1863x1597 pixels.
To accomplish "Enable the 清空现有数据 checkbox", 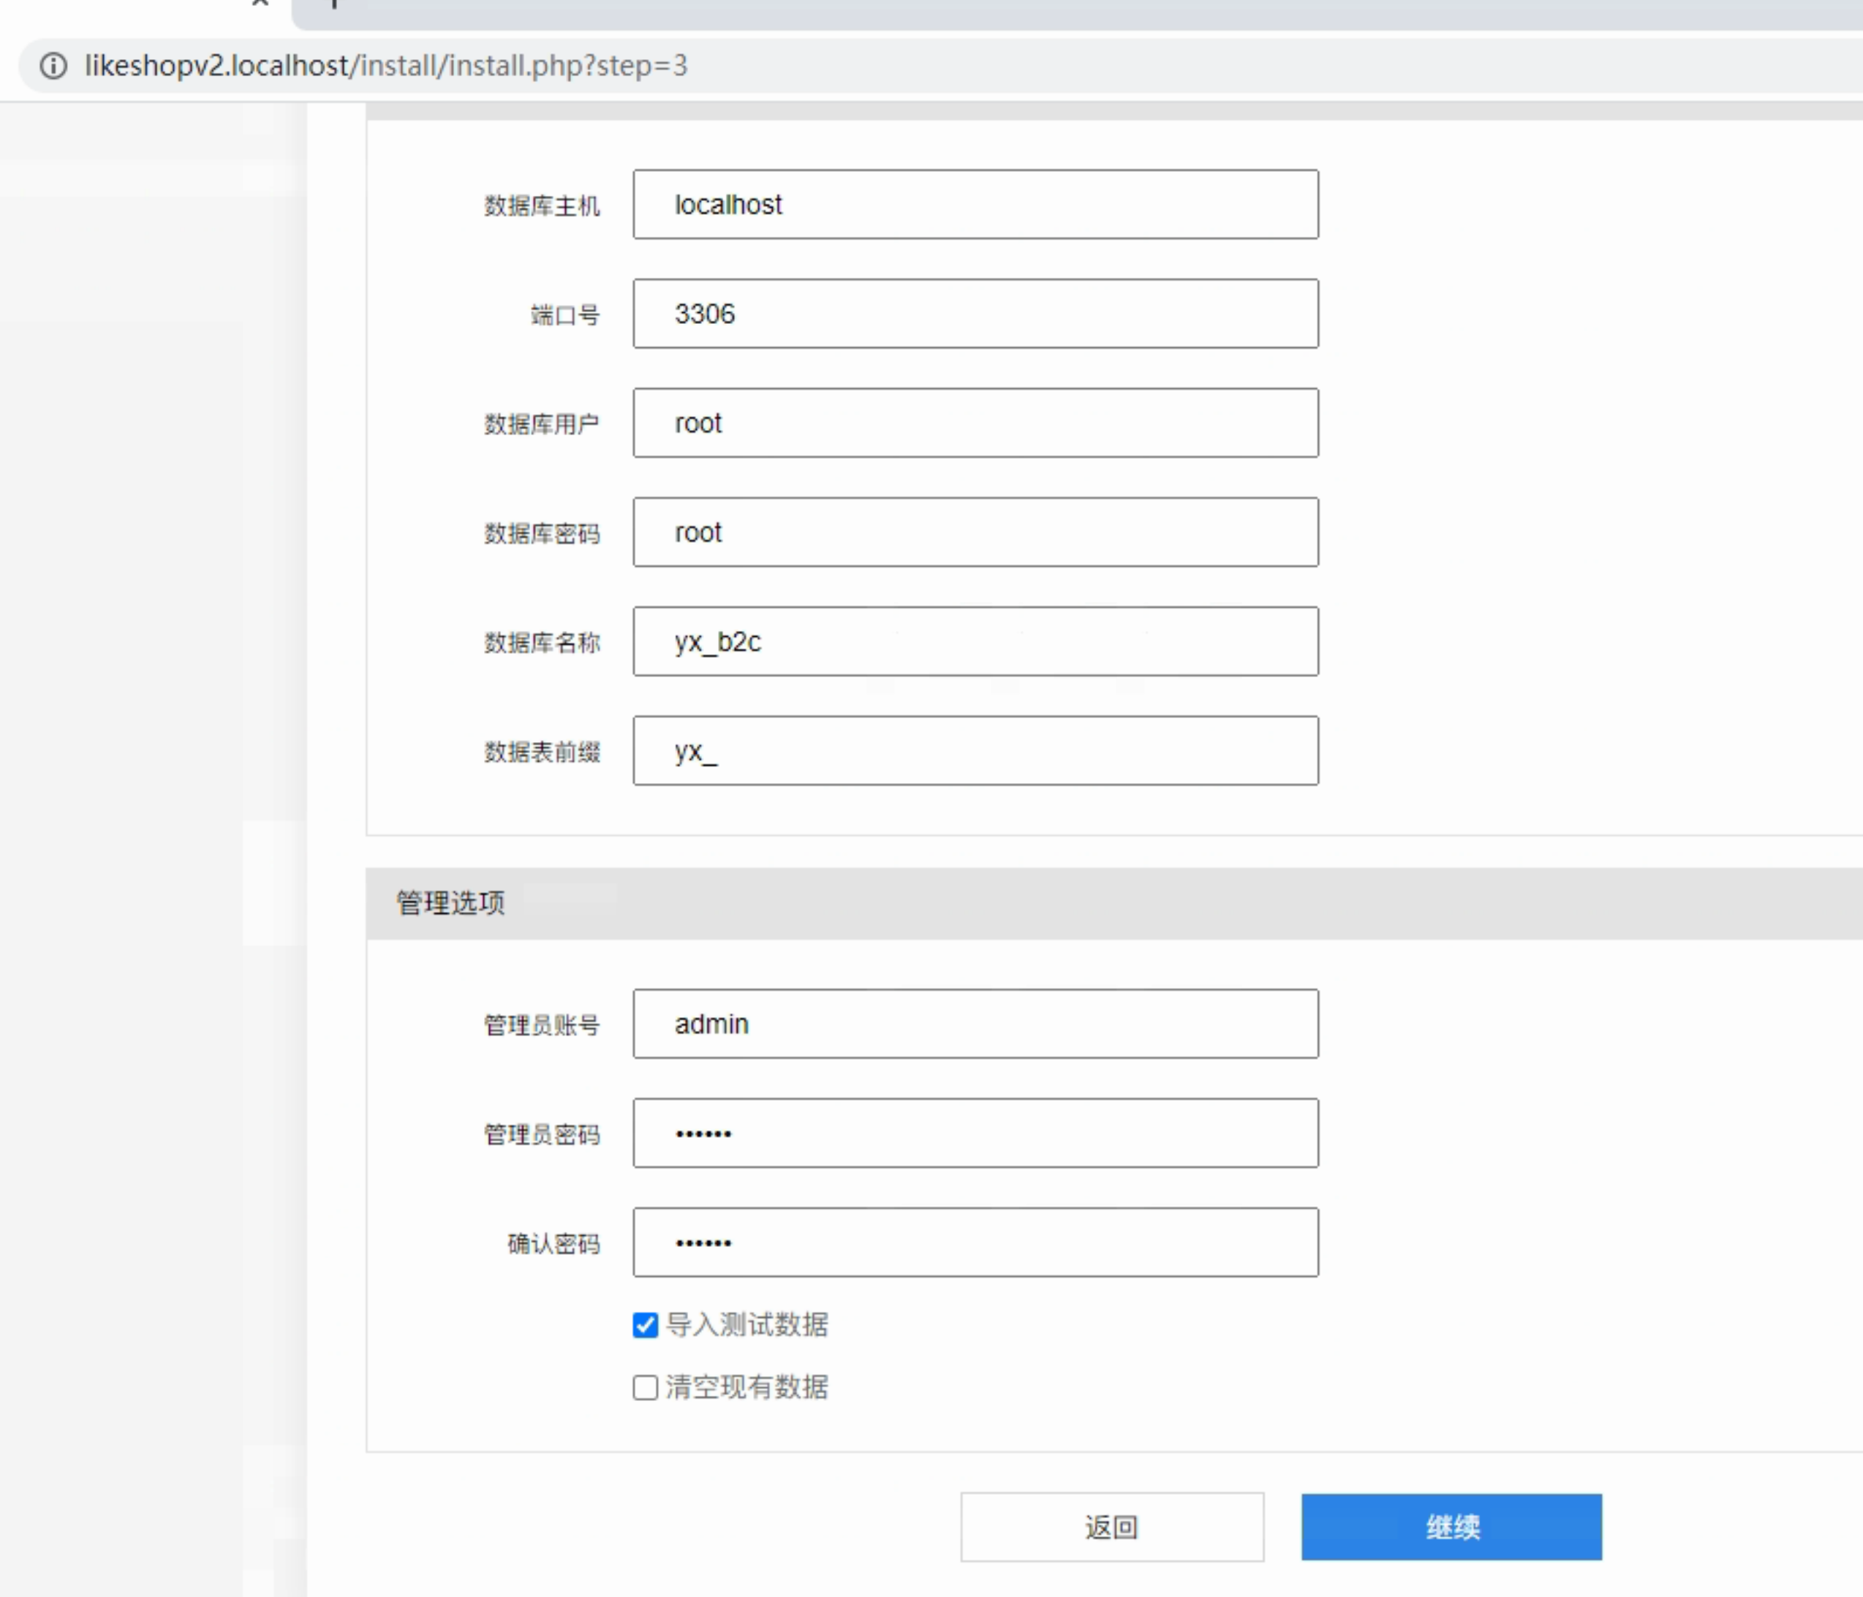I will click(646, 1387).
